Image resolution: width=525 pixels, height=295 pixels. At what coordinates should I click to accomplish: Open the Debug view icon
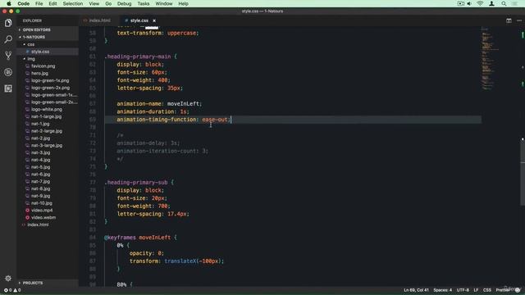(8, 72)
